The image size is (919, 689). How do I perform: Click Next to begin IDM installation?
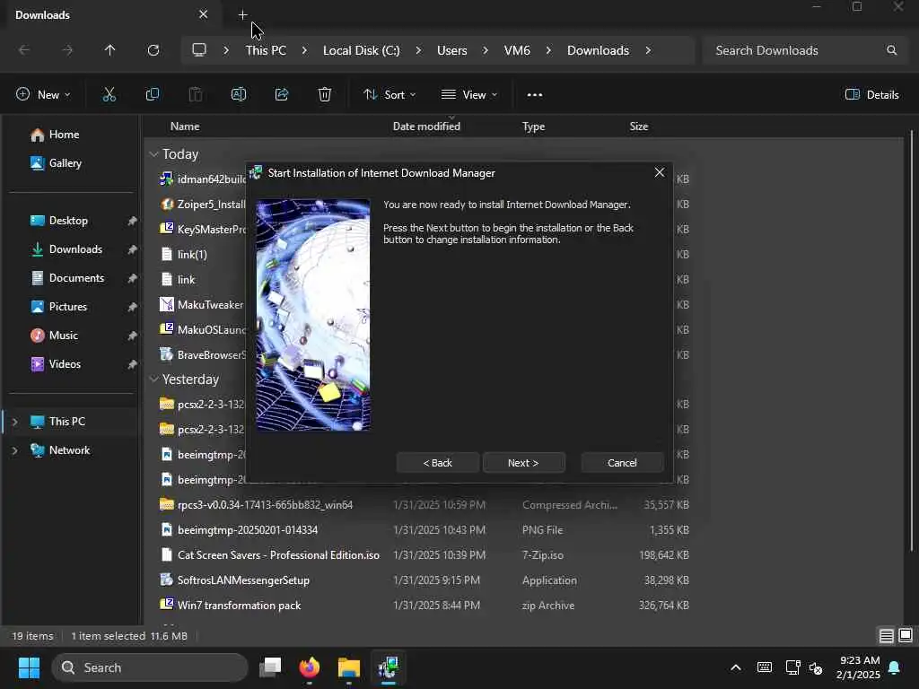pos(523,462)
